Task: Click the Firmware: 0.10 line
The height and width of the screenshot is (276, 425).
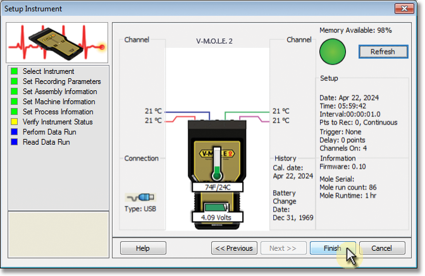Action: pos(343,166)
